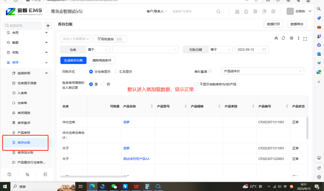This screenshot has height=191, width=324.
Task: Click the Windows Start button
Action: coord(5,186)
